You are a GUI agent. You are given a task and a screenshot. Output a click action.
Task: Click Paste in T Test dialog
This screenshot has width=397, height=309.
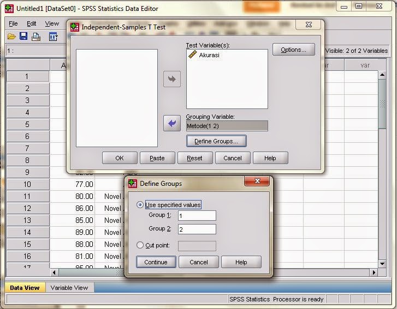[x=157, y=158]
